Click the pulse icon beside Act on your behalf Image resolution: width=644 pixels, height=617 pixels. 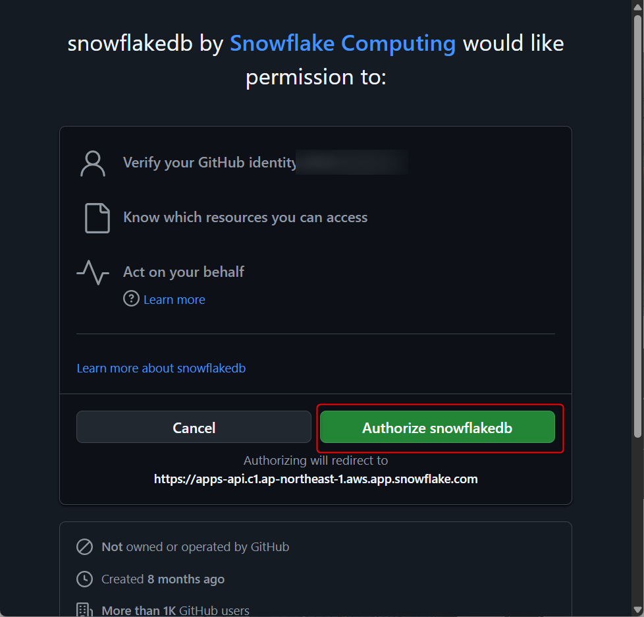tap(93, 272)
